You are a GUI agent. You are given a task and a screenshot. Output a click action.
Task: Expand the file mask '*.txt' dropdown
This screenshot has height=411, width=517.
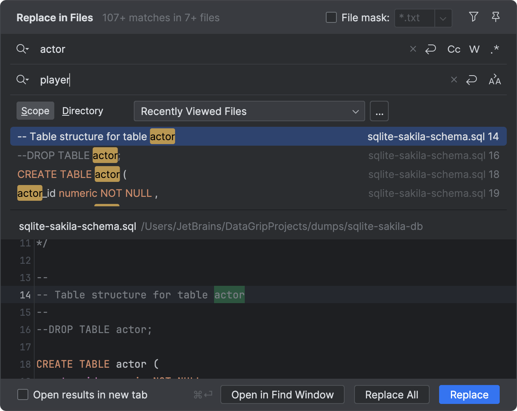point(443,18)
